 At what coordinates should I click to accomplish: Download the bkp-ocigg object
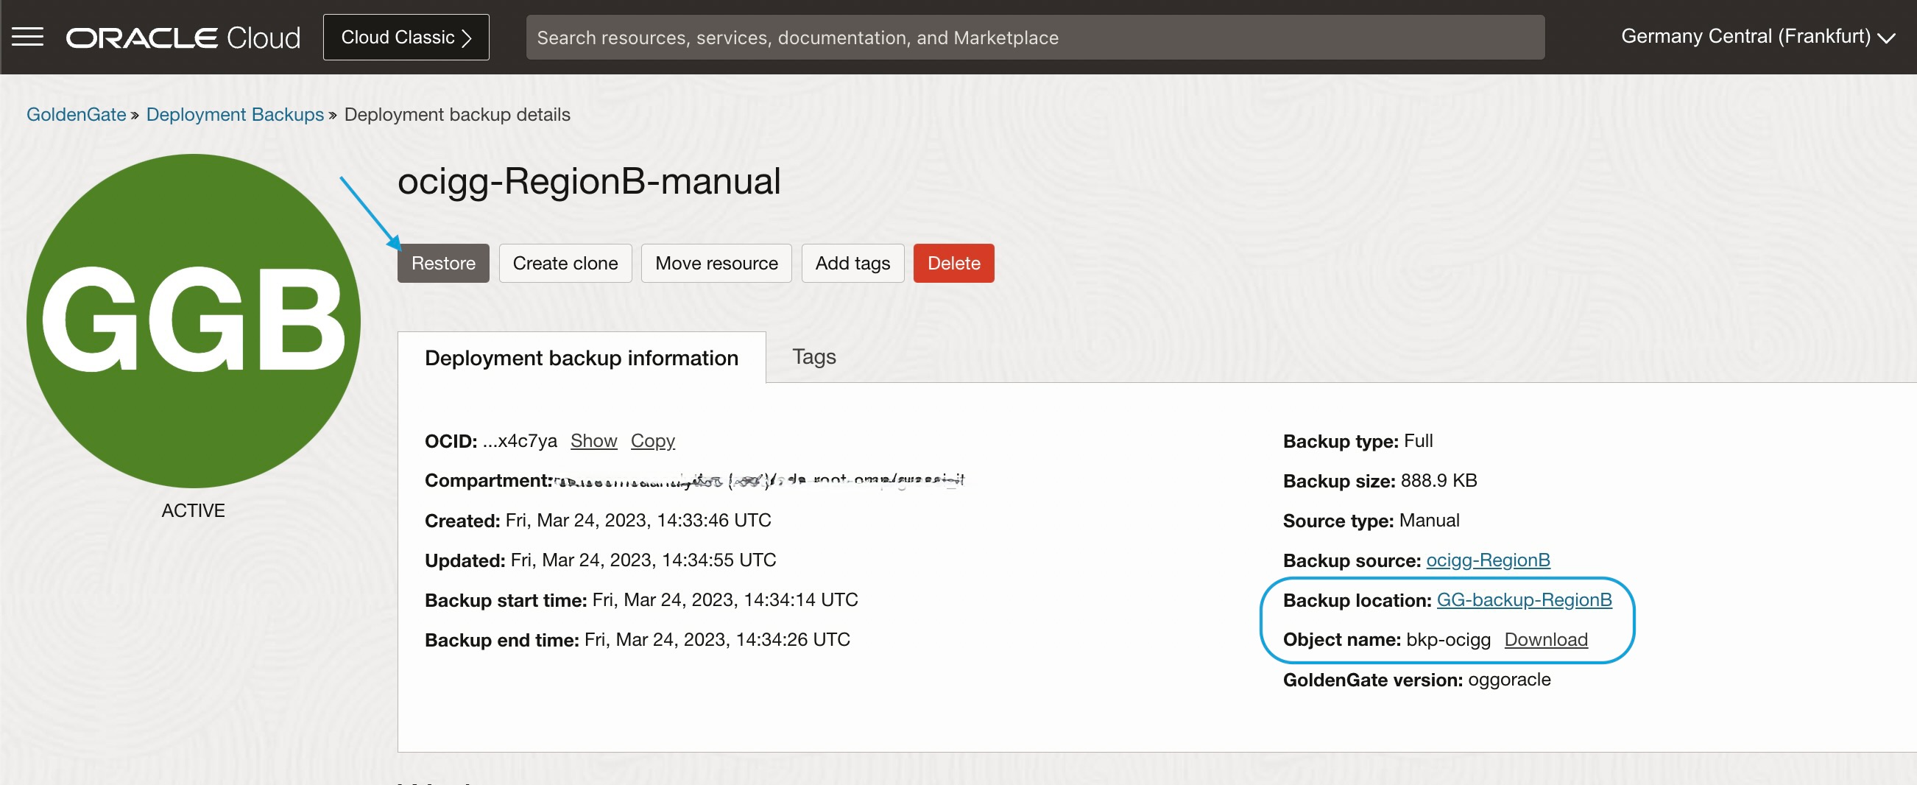click(x=1546, y=639)
